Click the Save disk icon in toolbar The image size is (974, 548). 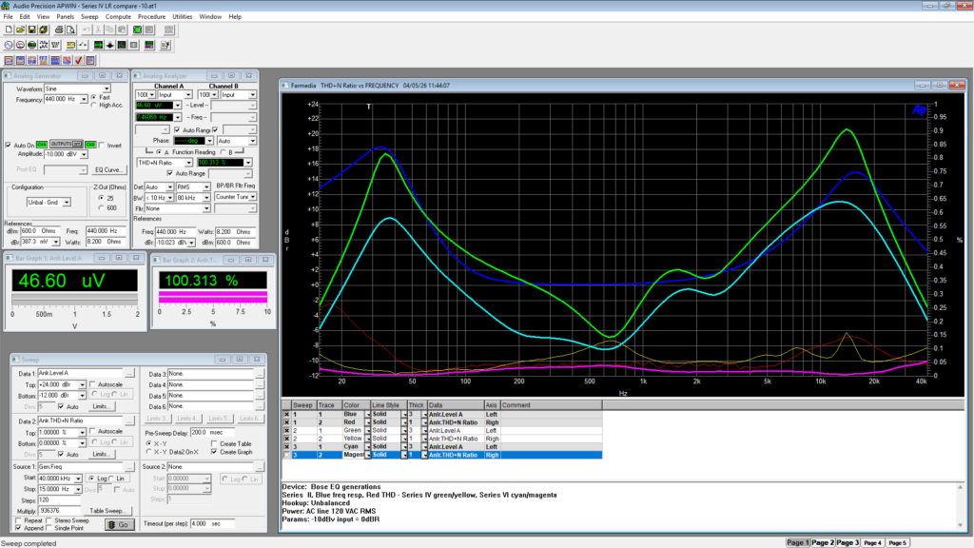click(x=32, y=30)
